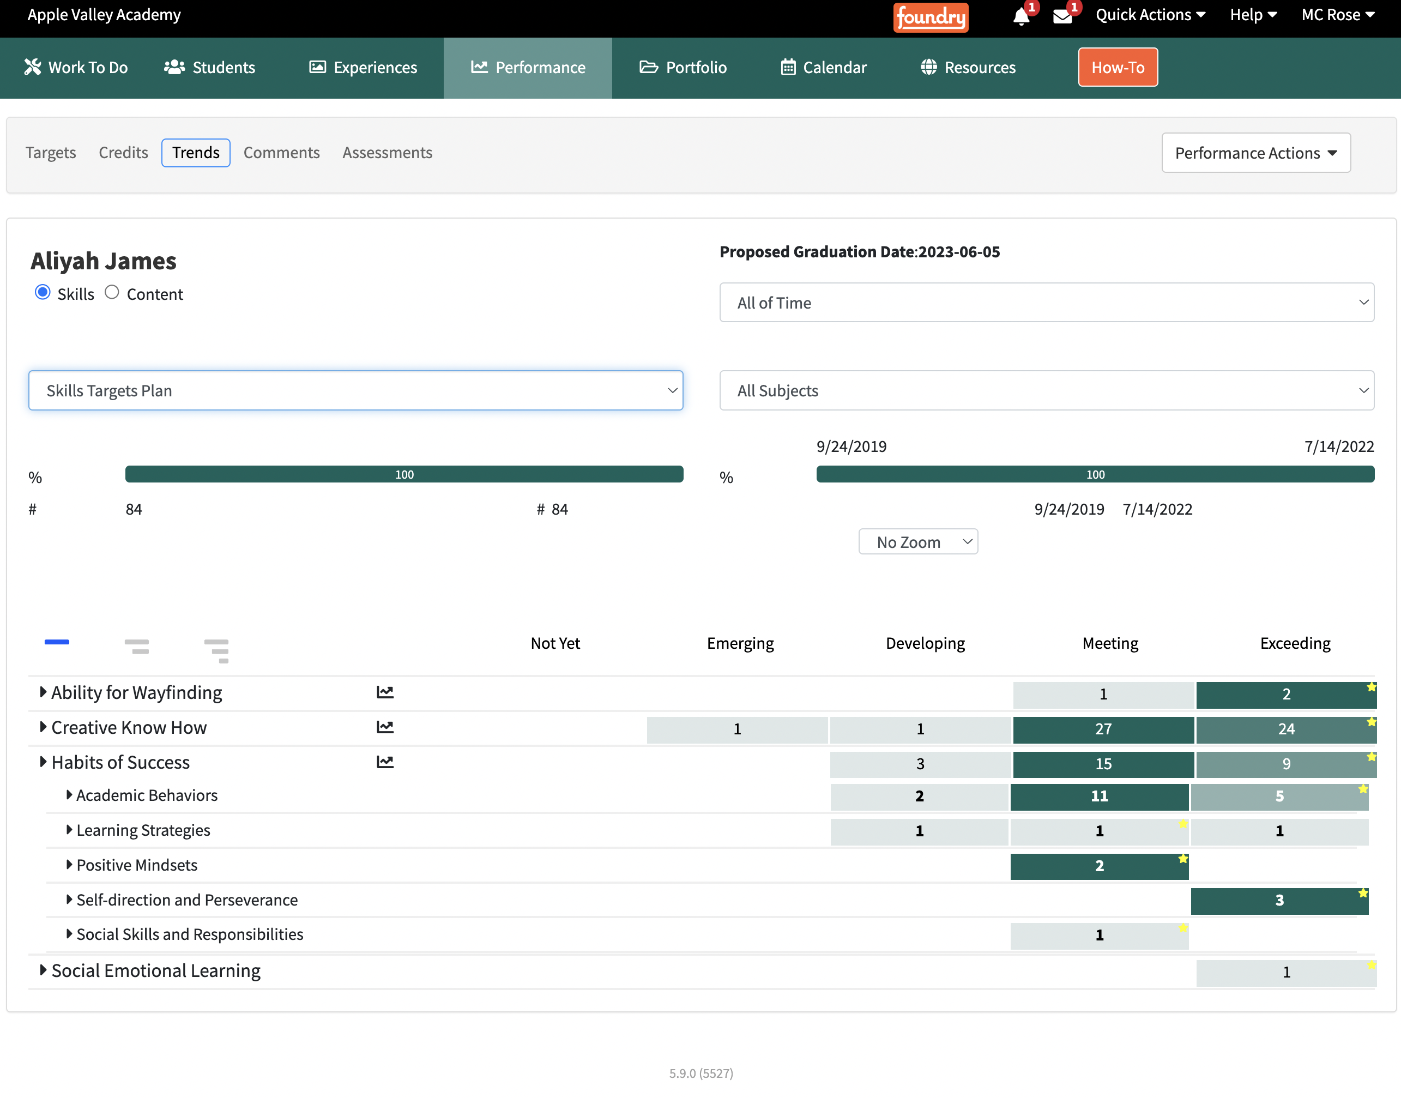The width and height of the screenshot is (1401, 1098).
Task: Expand Academic Behaviors row
Action: [x=69, y=794]
